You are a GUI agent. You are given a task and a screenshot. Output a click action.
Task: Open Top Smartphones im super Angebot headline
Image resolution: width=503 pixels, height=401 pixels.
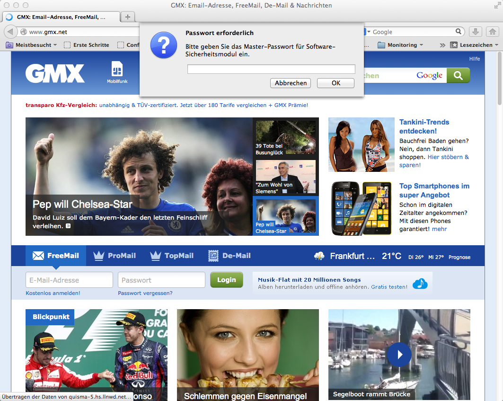pos(434,190)
